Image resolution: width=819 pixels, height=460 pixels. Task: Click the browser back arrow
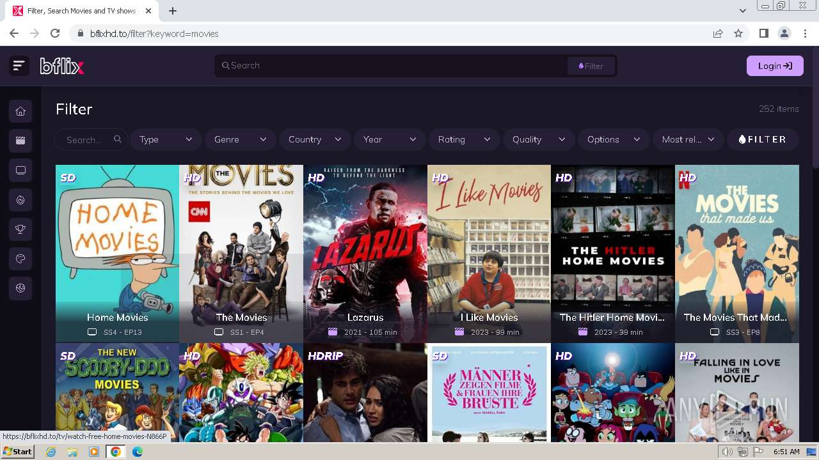pos(14,33)
